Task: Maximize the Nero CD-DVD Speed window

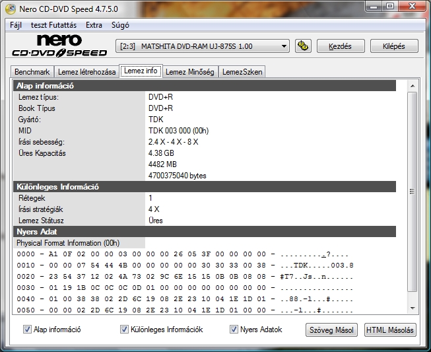Action: (x=390, y=6)
